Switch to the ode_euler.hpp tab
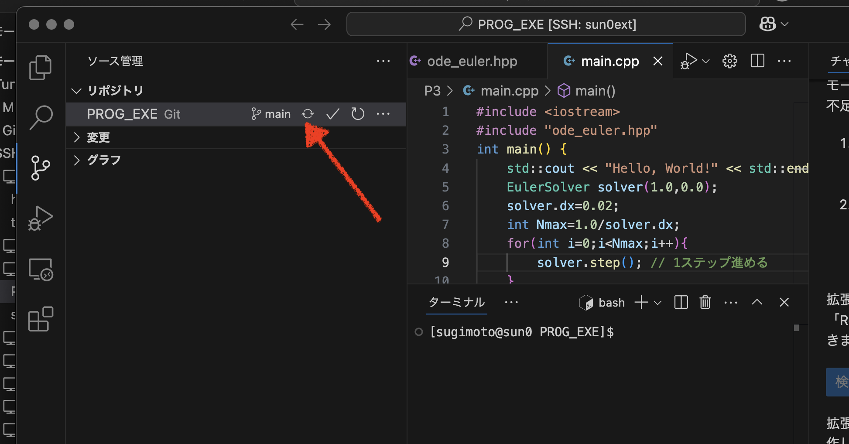 [472, 61]
